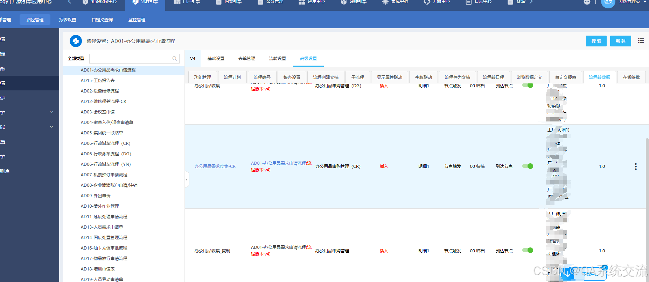The image size is (649, 282).
Task: Click the 搜索 button
Action: (x=596, y=41)
